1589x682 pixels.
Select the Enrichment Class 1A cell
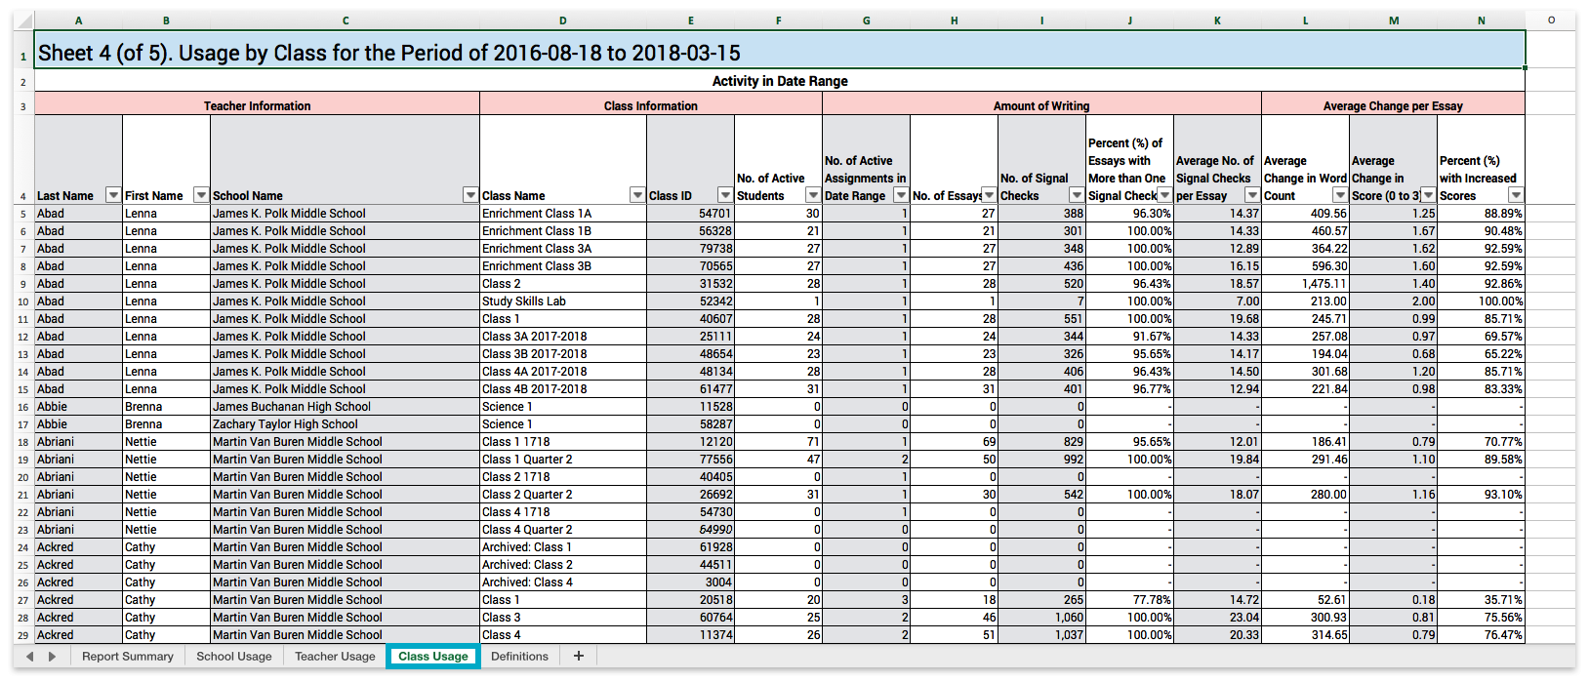coord(563,214)
